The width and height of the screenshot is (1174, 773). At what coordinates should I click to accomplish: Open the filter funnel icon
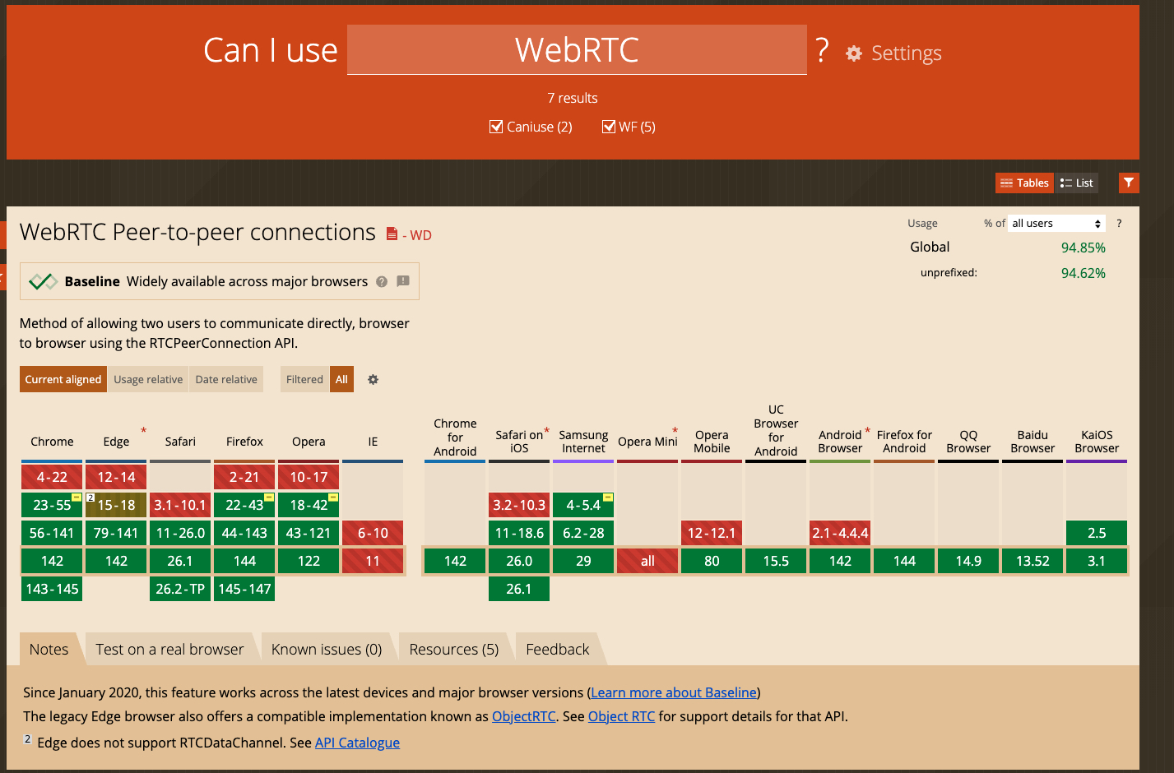click(1129, 183)
